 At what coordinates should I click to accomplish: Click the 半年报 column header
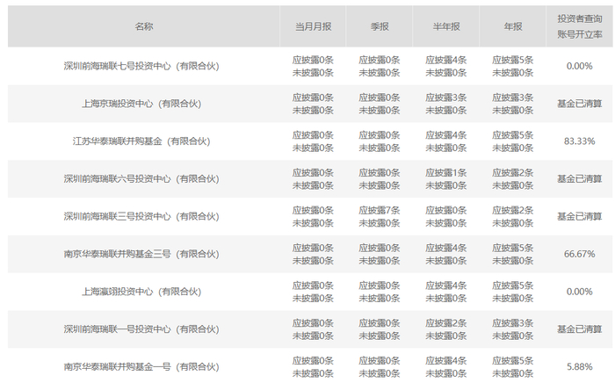[446, 26]
